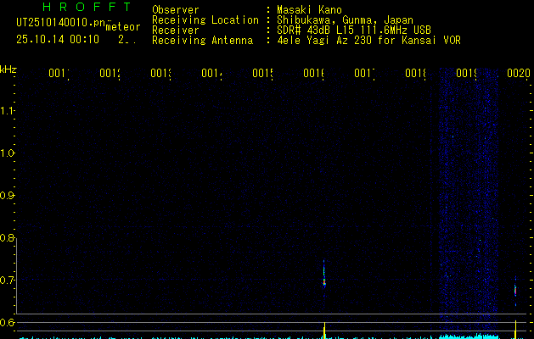534x339 pixels.
Task: Click the date stamp 25.10.14 00:10
Action: [x=58, y=39]
